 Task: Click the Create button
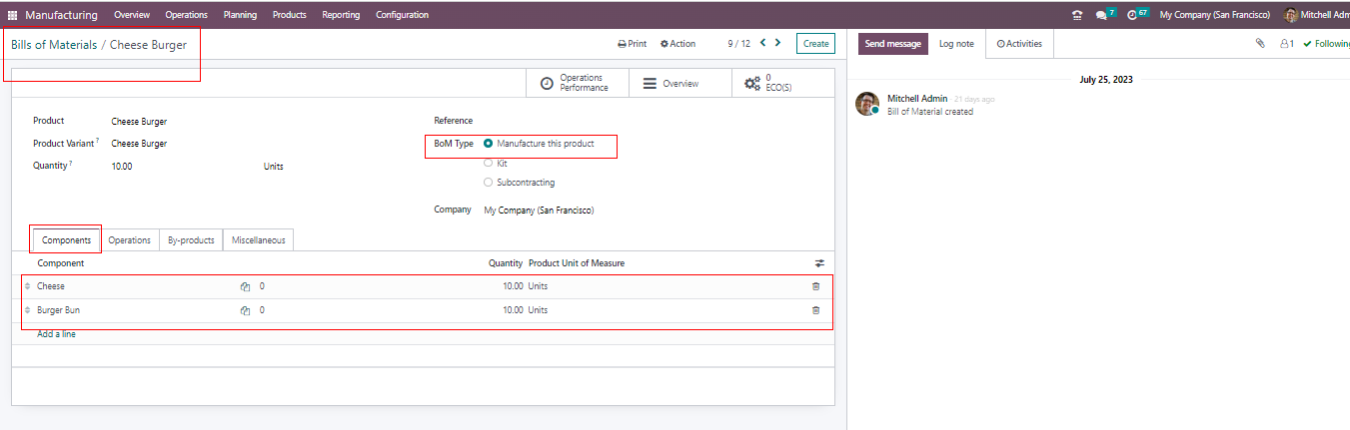point(815,44)
